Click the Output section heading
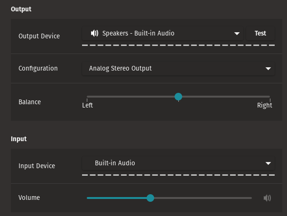This screenshot has height=216, width=287. click(21, 9)
